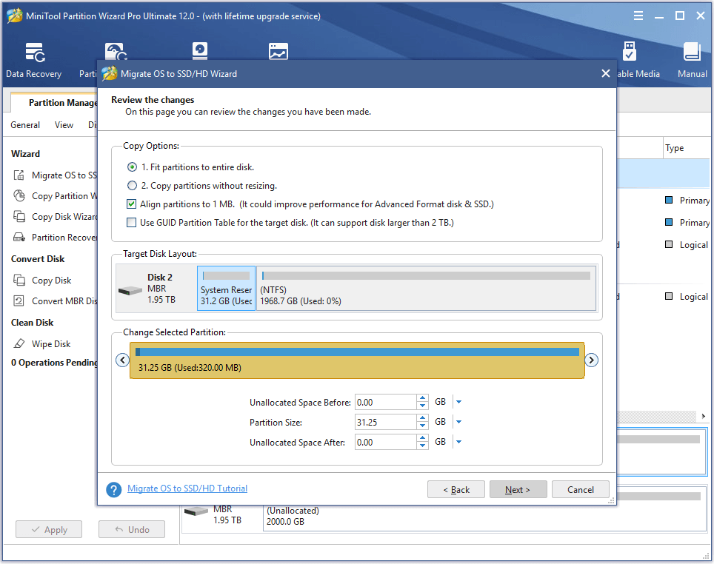
Task: Increase Unallocated Space After value
Action: click(423, 438)
